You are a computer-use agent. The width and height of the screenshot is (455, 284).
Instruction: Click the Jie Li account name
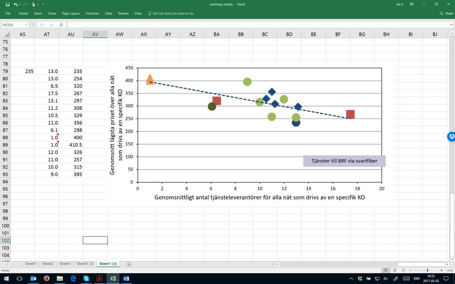(400, 4)
